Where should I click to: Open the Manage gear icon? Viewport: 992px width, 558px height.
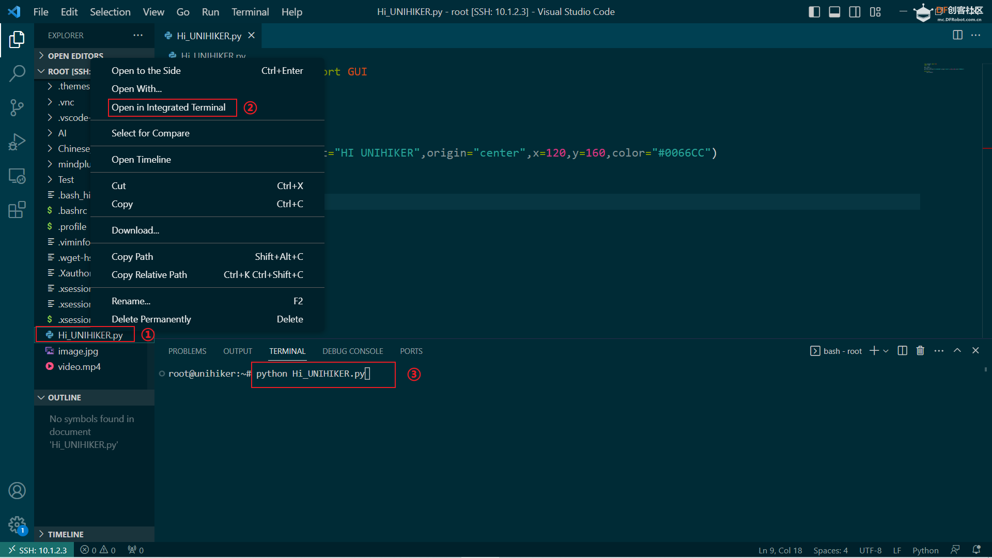[17, 525]
